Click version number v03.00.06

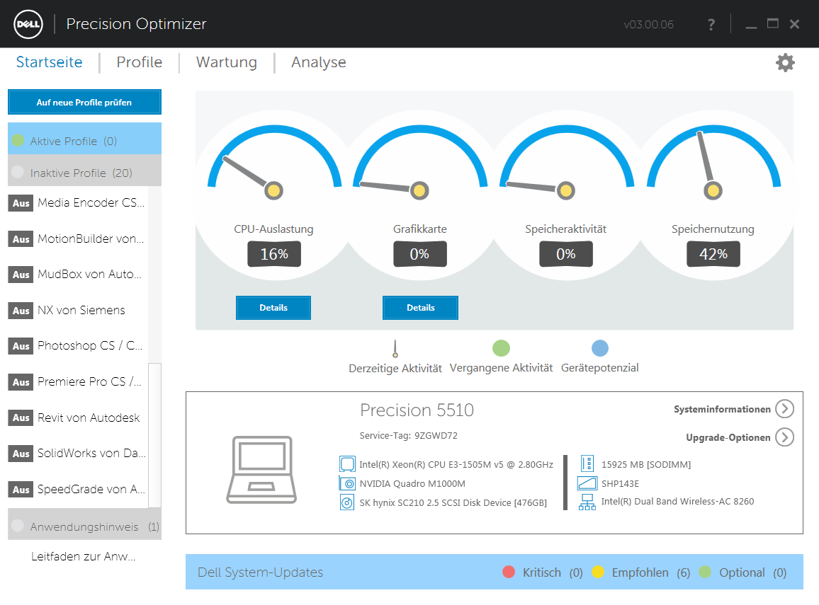point(649,25)
